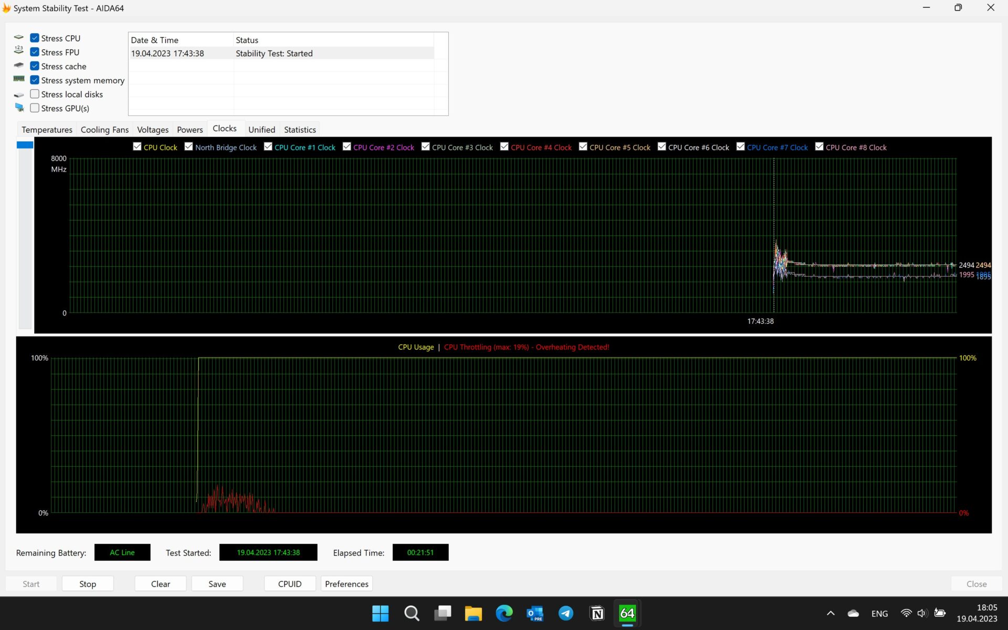Open Notion from the taskbar
1008x630 pixels.
(597, 613)
